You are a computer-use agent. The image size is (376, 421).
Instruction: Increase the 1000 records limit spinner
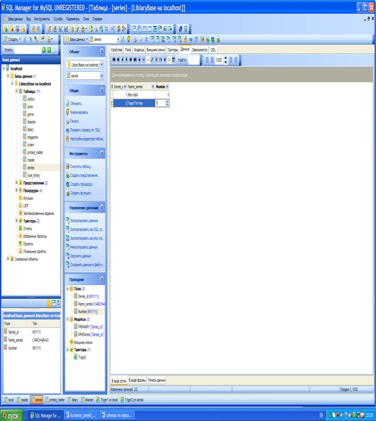[226, 58]
